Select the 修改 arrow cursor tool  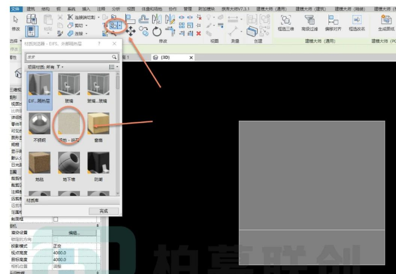point(16,23)
